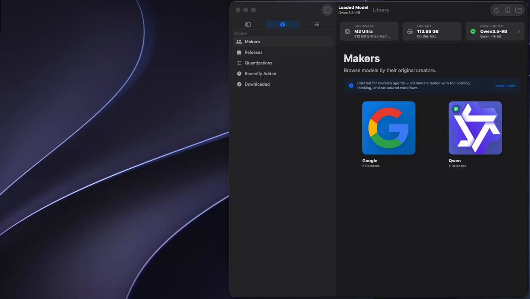Switch to the cube library tab
530x299 pixels.
click(283, 24)
